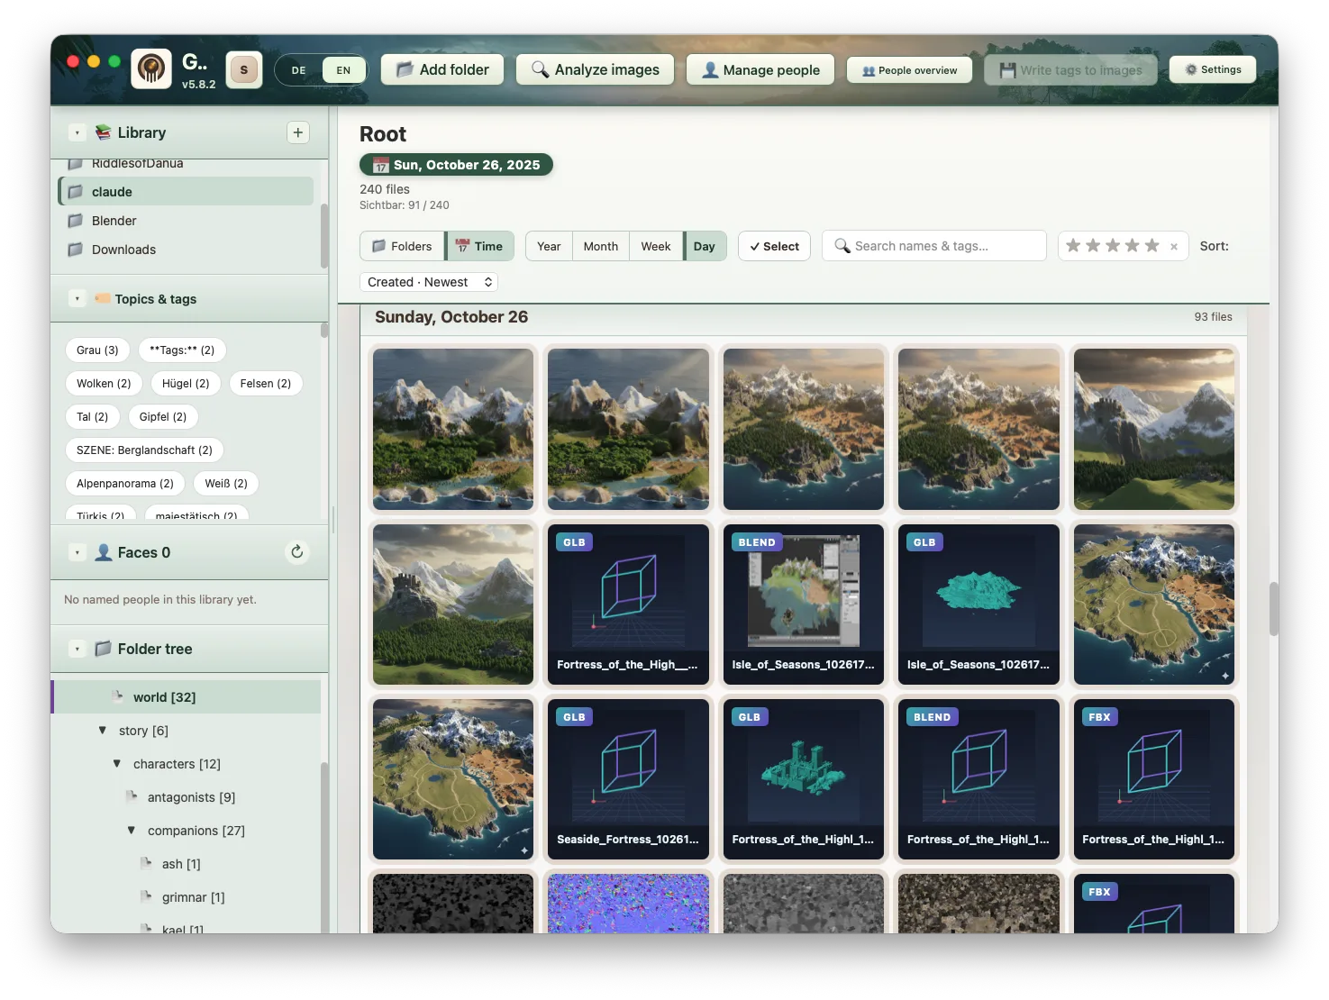The height and width of the screenshot is (1000, 1329).
Task: Click the folder icon beside Folder tree heading
Action: pyautogui.click(x=104, y=649)
